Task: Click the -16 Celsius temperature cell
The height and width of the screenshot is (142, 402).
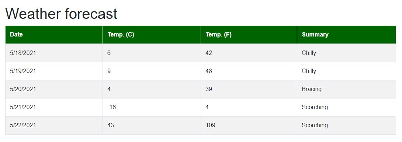Action: point(152,107)
